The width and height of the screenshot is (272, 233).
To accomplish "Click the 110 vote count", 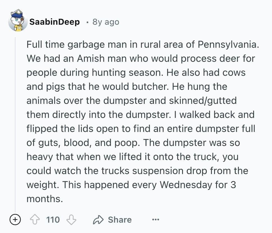I will pyautogui.click(x=53, y=220).
